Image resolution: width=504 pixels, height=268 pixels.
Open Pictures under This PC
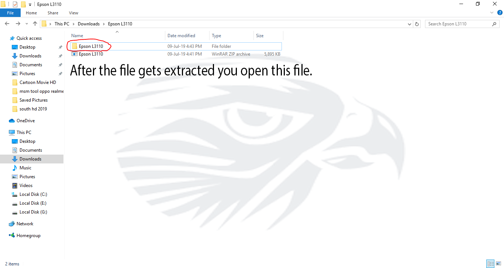pos(27,177)
